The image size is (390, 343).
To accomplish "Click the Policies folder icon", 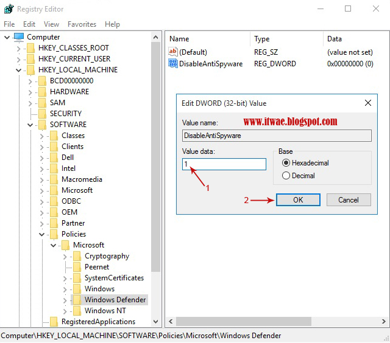I will click(54, 234).
